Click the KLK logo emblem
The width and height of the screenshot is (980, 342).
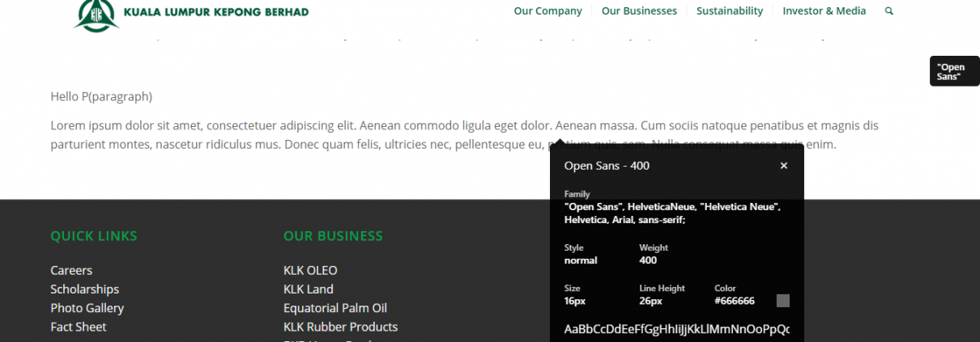point(96,15)
